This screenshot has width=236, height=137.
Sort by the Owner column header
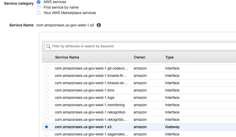pos(139,57)
